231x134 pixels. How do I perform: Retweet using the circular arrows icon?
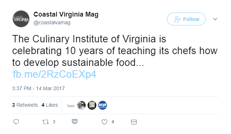46,122
